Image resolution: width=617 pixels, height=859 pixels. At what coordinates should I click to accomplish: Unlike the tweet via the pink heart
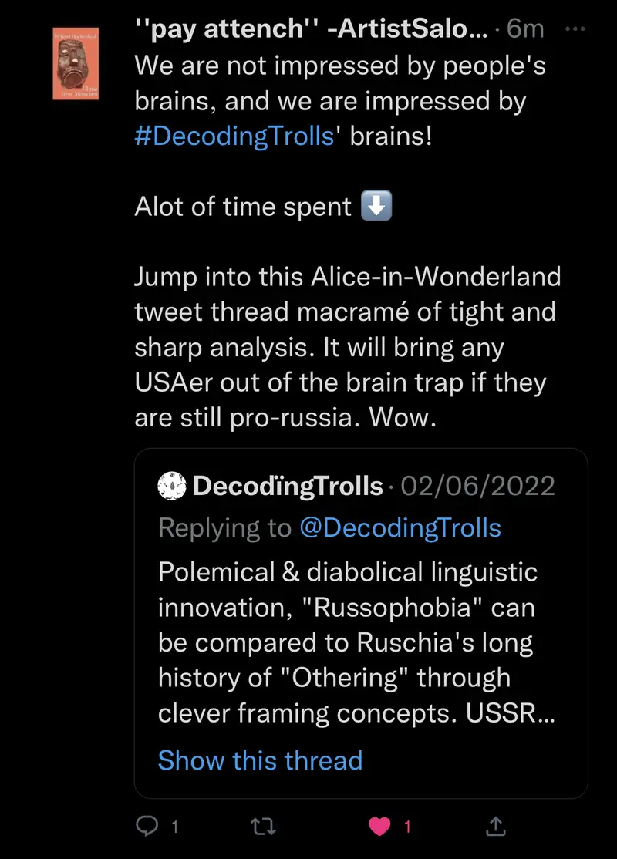(x=379, y=827)
